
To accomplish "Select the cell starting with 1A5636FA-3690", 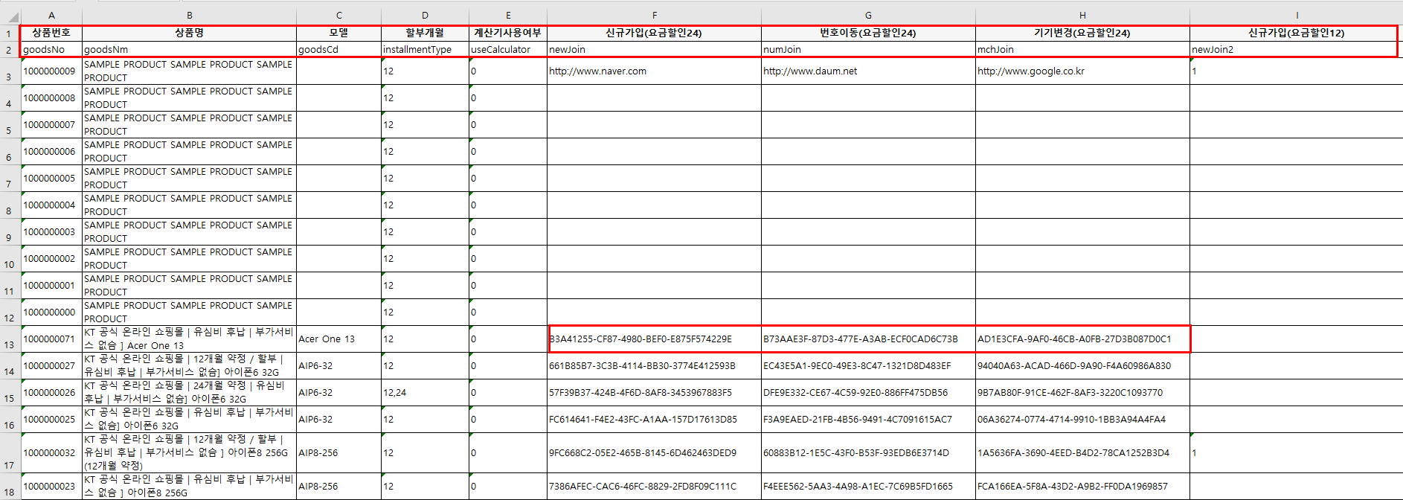I will pos(1082,453).
